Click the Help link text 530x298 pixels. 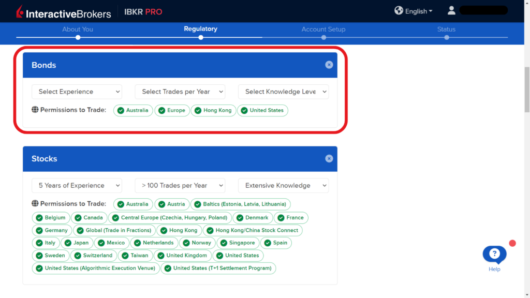[x=494, y=269]
